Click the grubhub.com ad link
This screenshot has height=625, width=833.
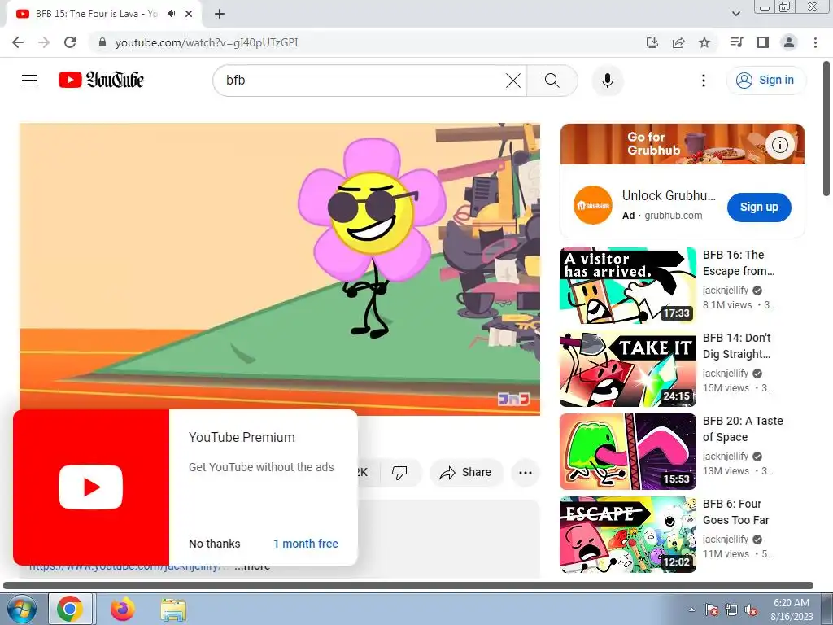pyautogui.click(x=673, y=215)
